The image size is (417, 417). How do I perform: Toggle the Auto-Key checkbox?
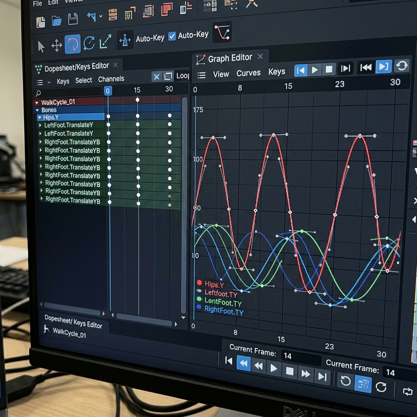coord(172,36)
